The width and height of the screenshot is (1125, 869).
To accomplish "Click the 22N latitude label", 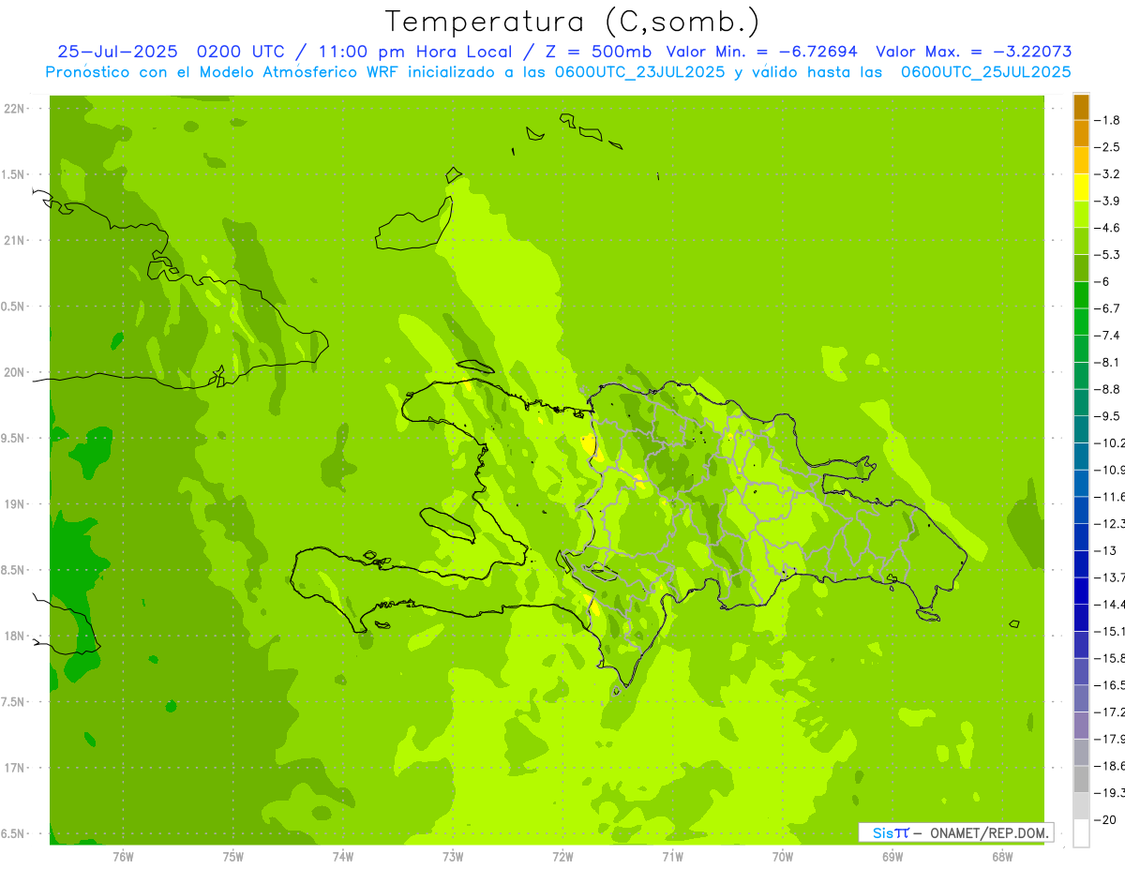I will click(x=15, y=109).
